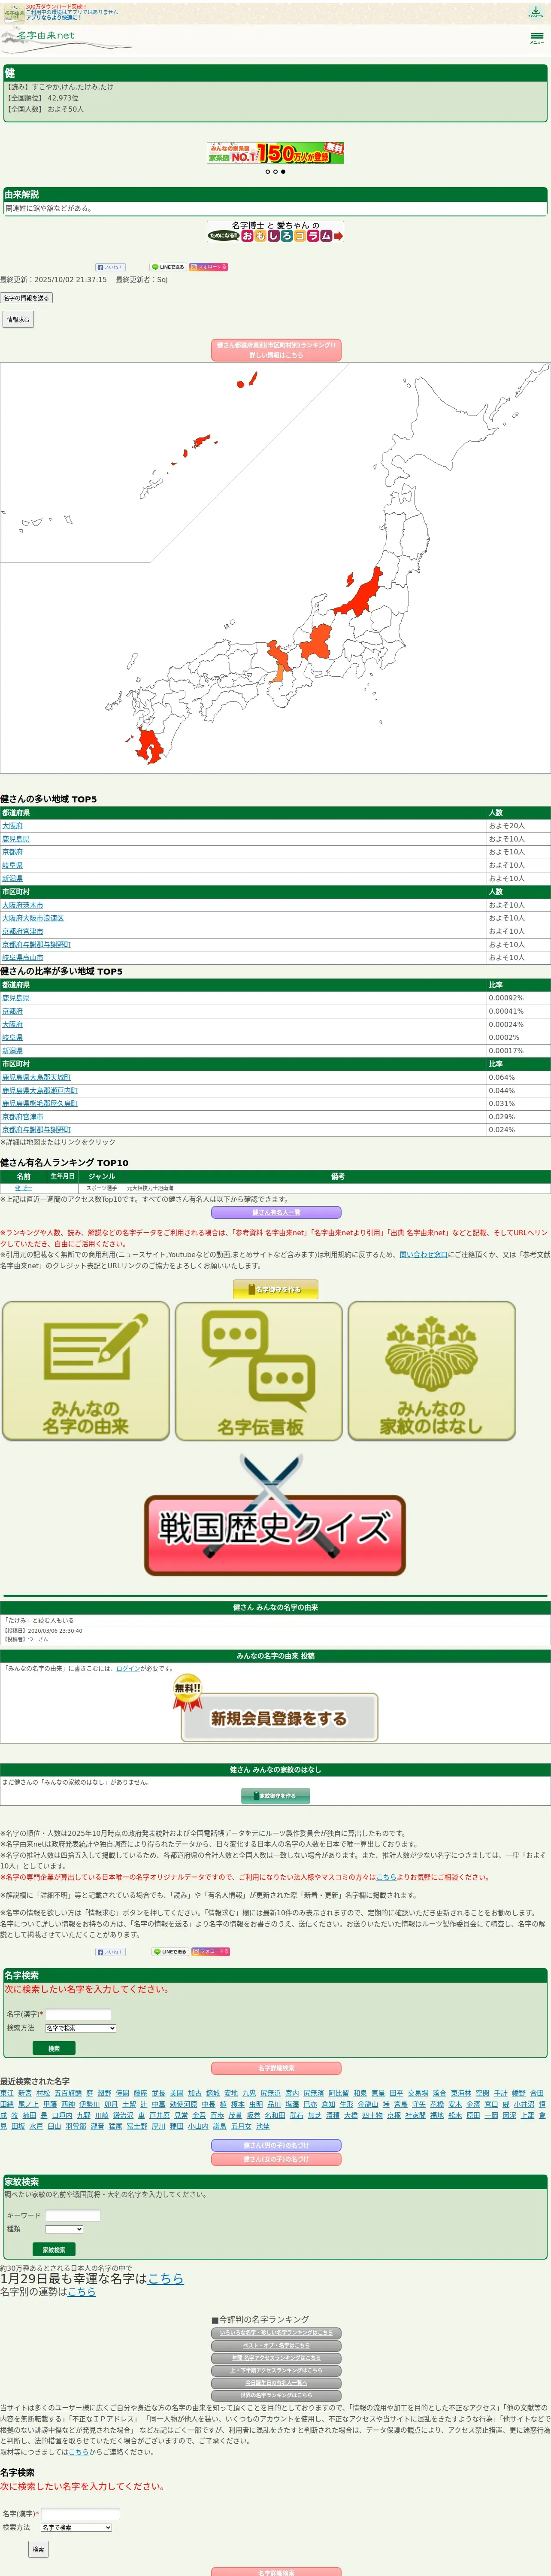This screenshot has height=2576, width=551.
Task: Click the green 家紋検索 button
Action: (54, 2250)
